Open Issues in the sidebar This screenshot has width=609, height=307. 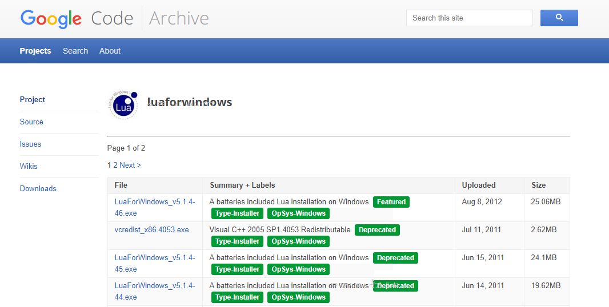pos(30,144)
